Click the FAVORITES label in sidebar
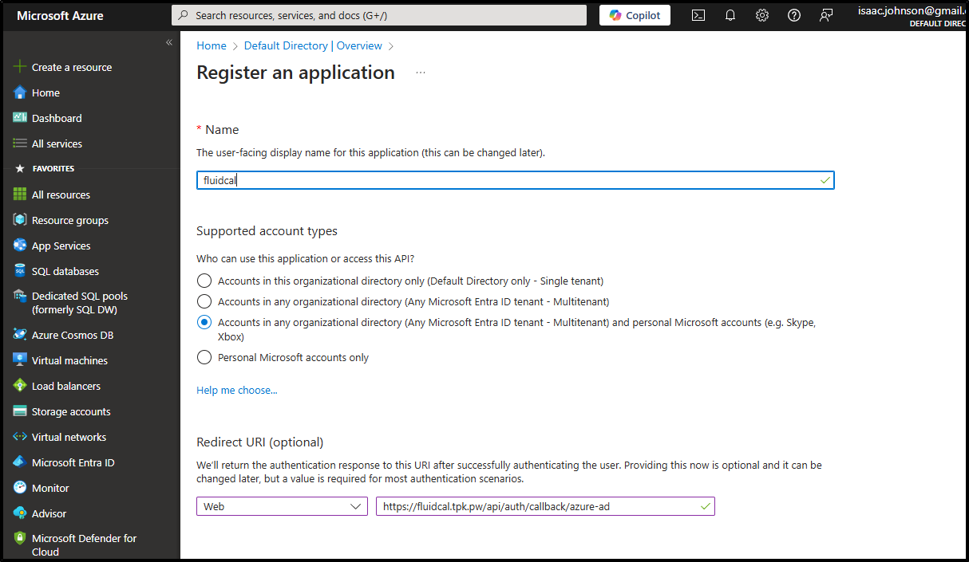This screenshot has height=562, width=969. [53, 169]
